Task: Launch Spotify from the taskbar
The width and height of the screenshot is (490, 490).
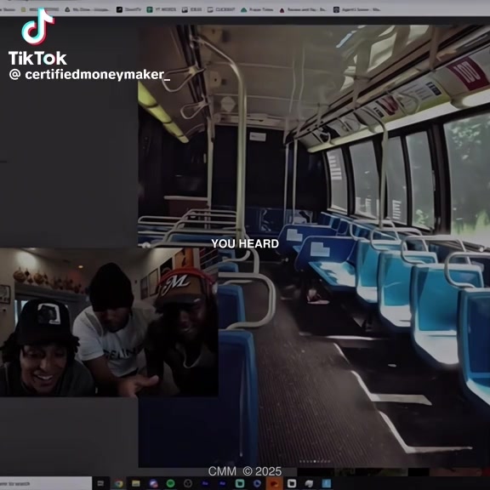Action: [x=170, y=483]
